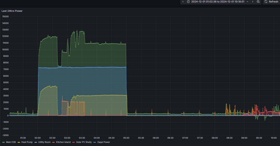Screen dimensions: 280x146
Task: Click the -3000 y-axis label
Action: 5,135
